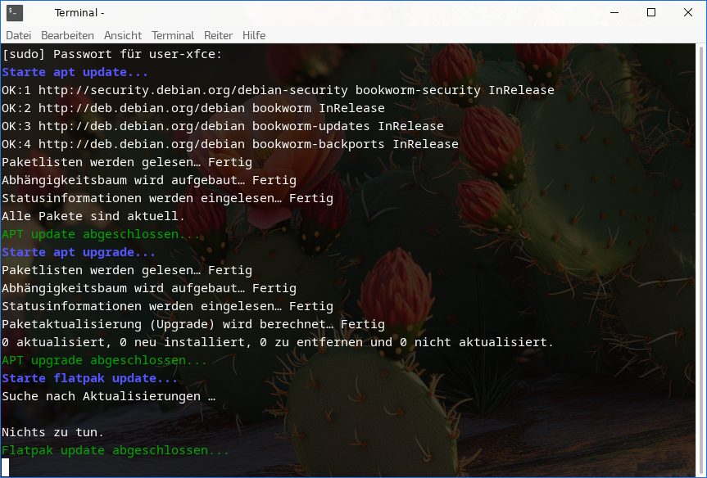
Task: Close the Terminal window
Action: [x=687, y=12]
